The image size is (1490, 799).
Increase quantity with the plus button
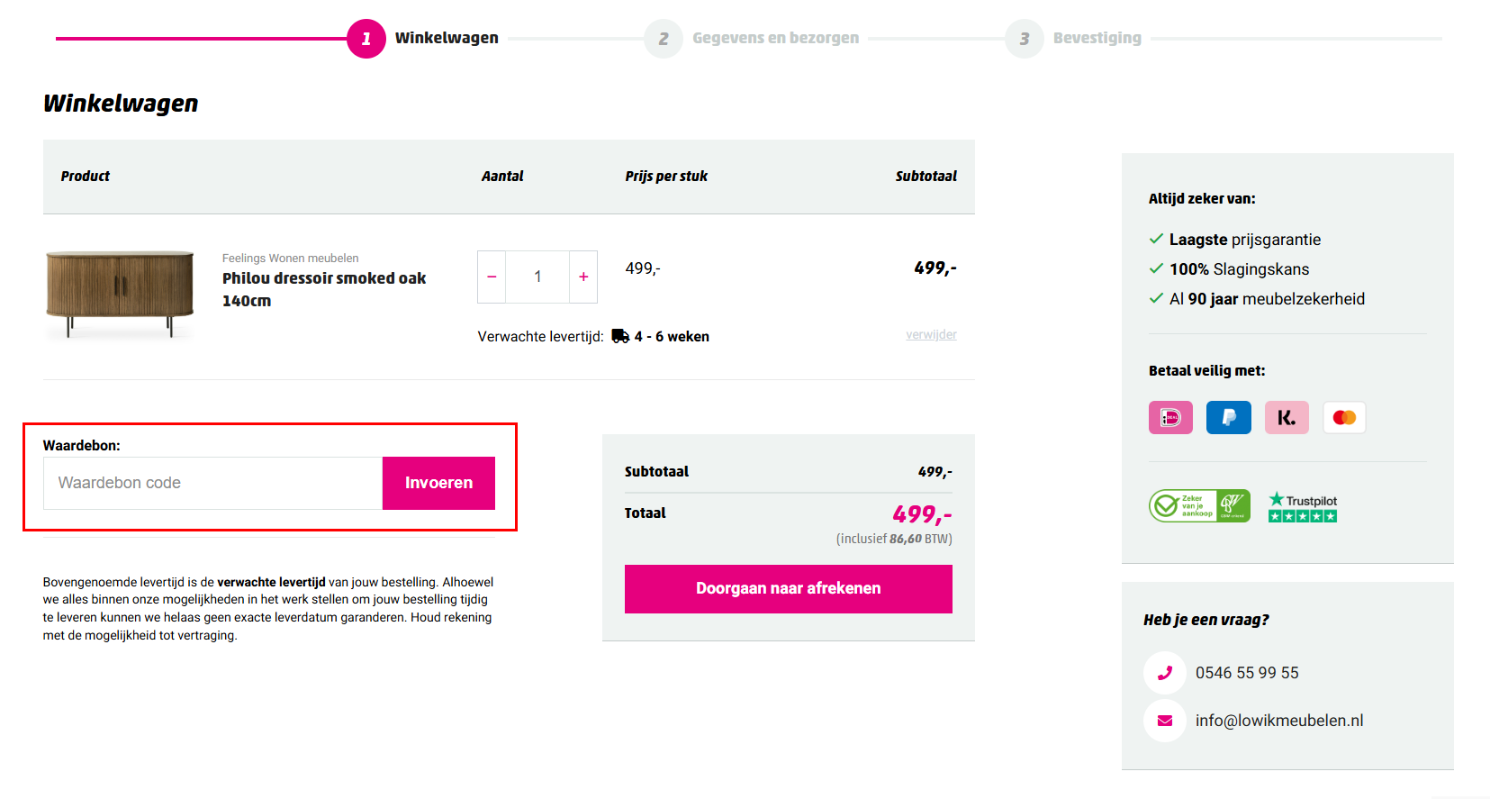pyautogui.click(x=582, y=277)
